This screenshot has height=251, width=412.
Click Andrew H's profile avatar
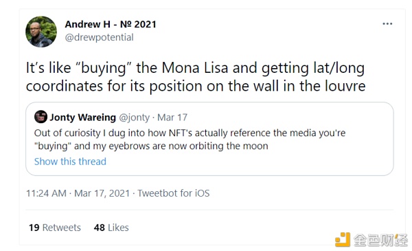pos(41,32)
